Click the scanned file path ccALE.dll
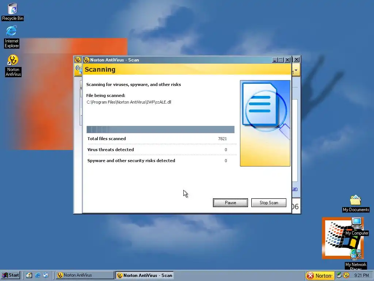 point(129,102)
